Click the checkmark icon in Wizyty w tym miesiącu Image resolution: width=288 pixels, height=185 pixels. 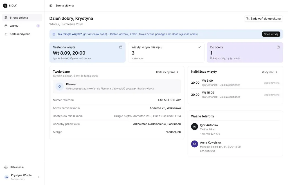point(199,47)
